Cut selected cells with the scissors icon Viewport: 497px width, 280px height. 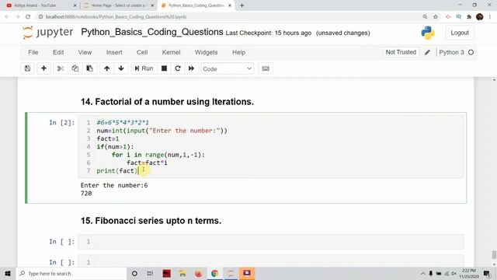61,68
